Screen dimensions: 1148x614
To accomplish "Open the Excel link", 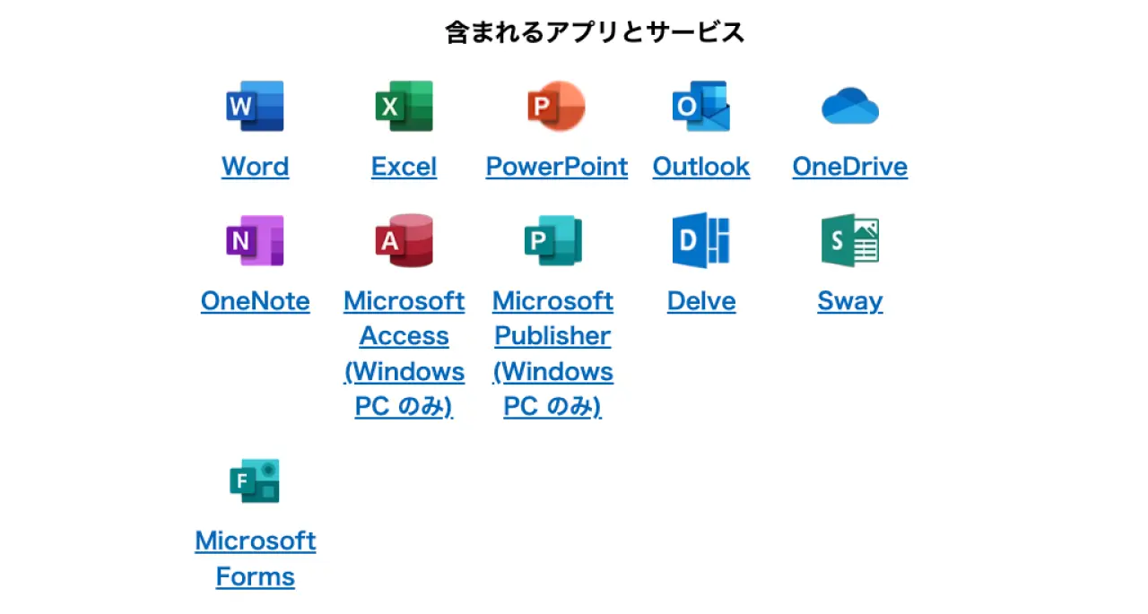I will pos(404,167).
